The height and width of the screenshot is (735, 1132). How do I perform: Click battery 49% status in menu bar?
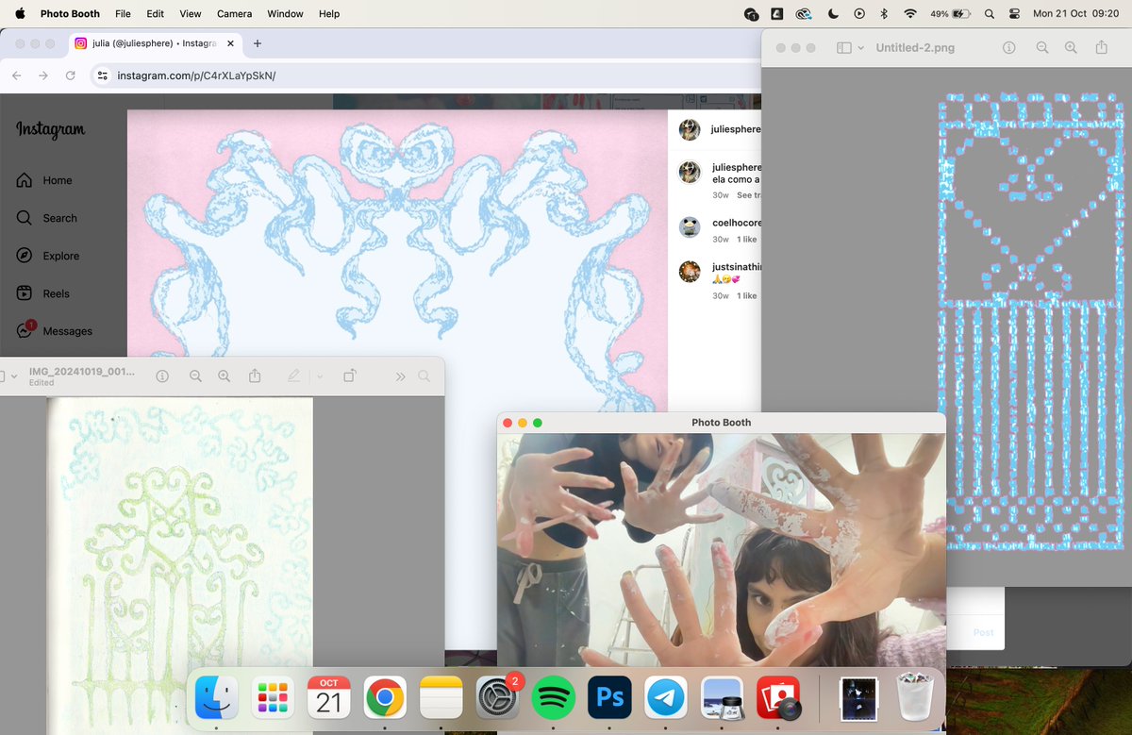click(x=949, y=14)
